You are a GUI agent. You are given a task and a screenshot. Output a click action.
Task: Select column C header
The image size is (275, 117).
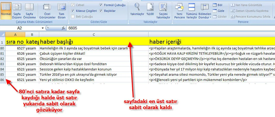(94, 34)
